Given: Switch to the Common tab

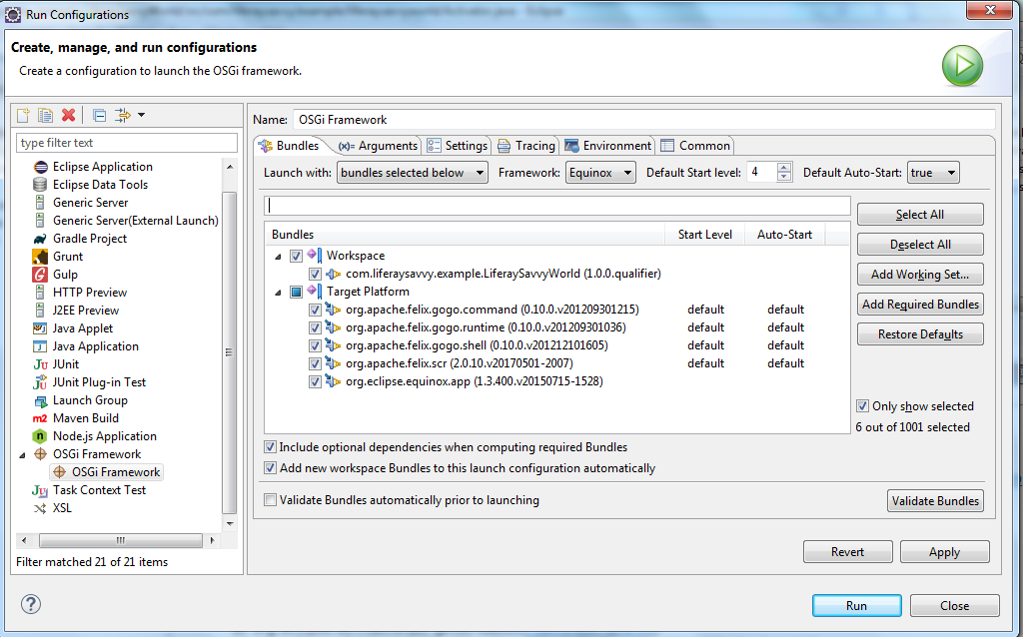Looking at the screenshot, I should tap(695, 146).
